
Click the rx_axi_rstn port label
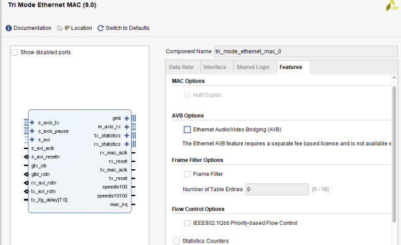[43, 183]
